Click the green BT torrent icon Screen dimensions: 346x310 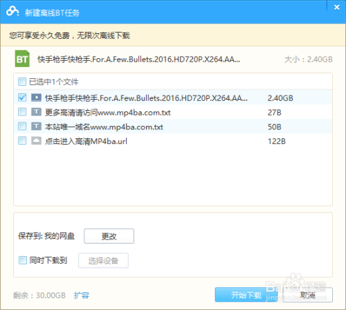click(x=22, y=59)
